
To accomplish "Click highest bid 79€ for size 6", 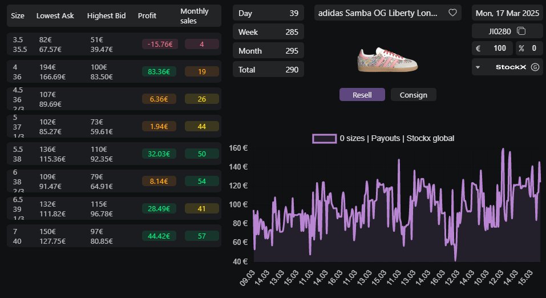I will (97, 177).
